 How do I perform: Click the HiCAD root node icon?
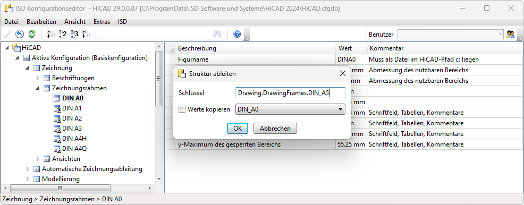tap(16, 48)
